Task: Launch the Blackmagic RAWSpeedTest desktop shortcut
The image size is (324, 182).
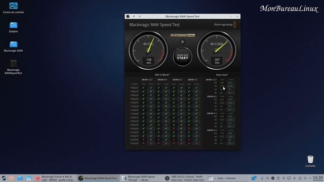Action: coord(13,67)
